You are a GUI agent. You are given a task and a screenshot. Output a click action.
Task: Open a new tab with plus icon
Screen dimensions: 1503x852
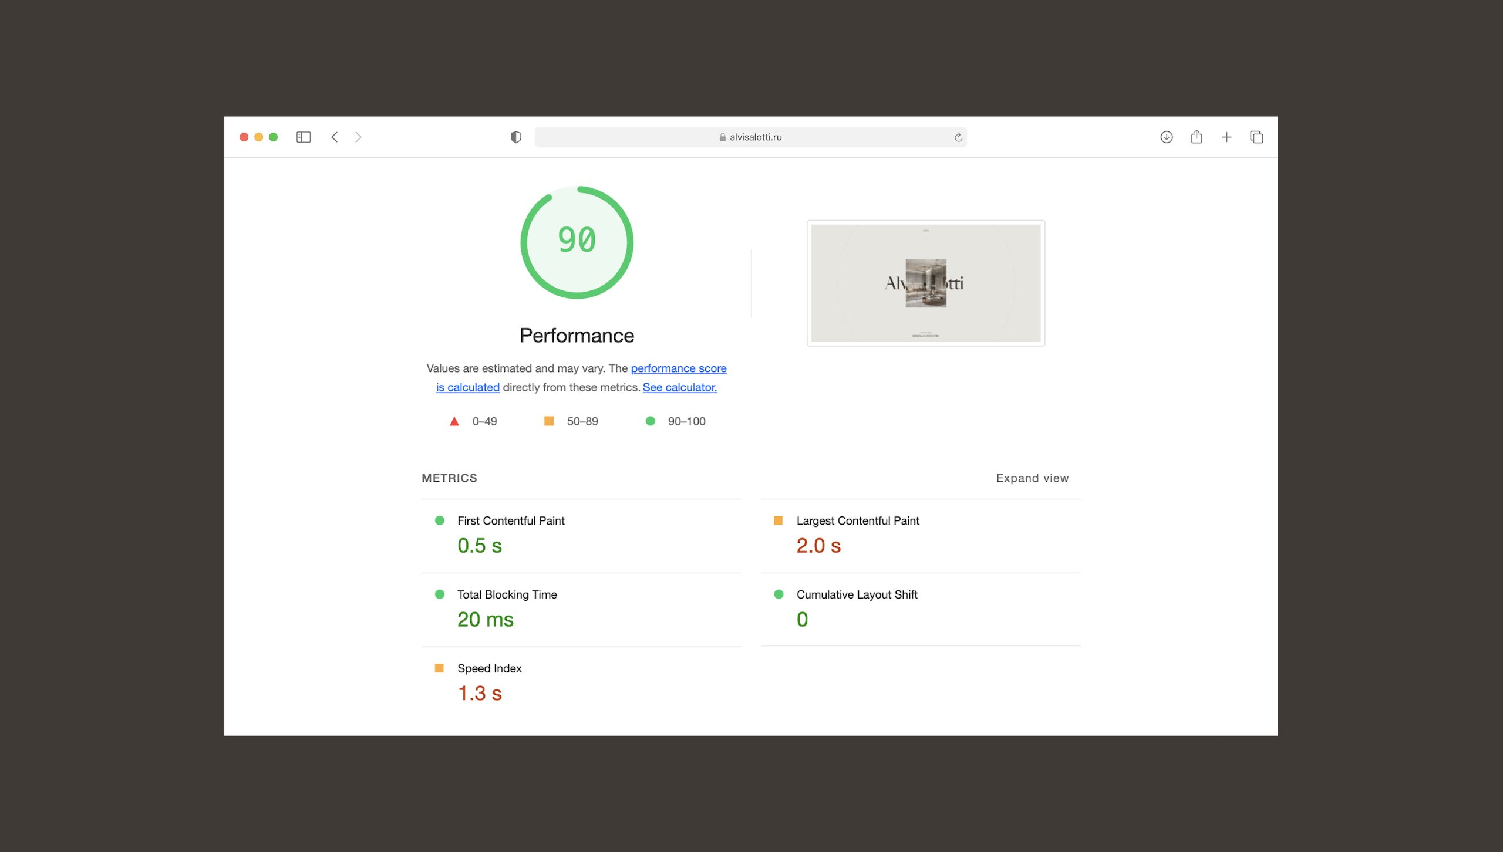click(x=1226, y=137)
